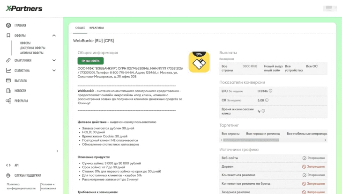Click the HOLD: 30 дней line

point(93,132)
